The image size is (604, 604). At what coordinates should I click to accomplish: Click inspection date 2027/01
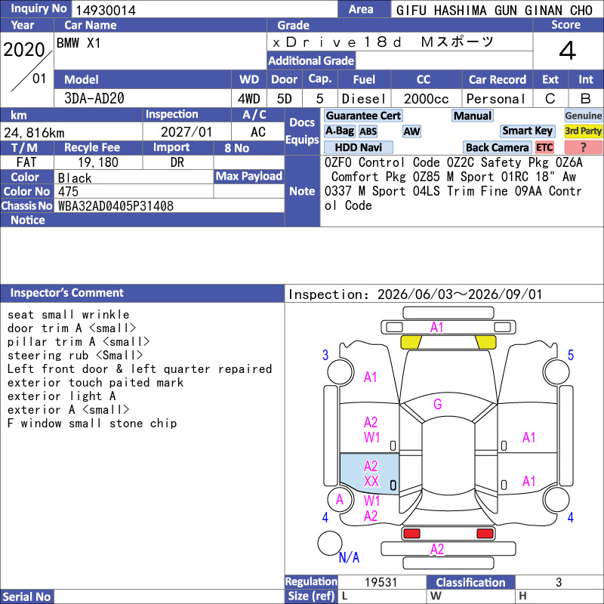(x=186, y=132)
